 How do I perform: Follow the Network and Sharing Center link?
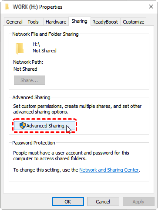click(109, 170)
